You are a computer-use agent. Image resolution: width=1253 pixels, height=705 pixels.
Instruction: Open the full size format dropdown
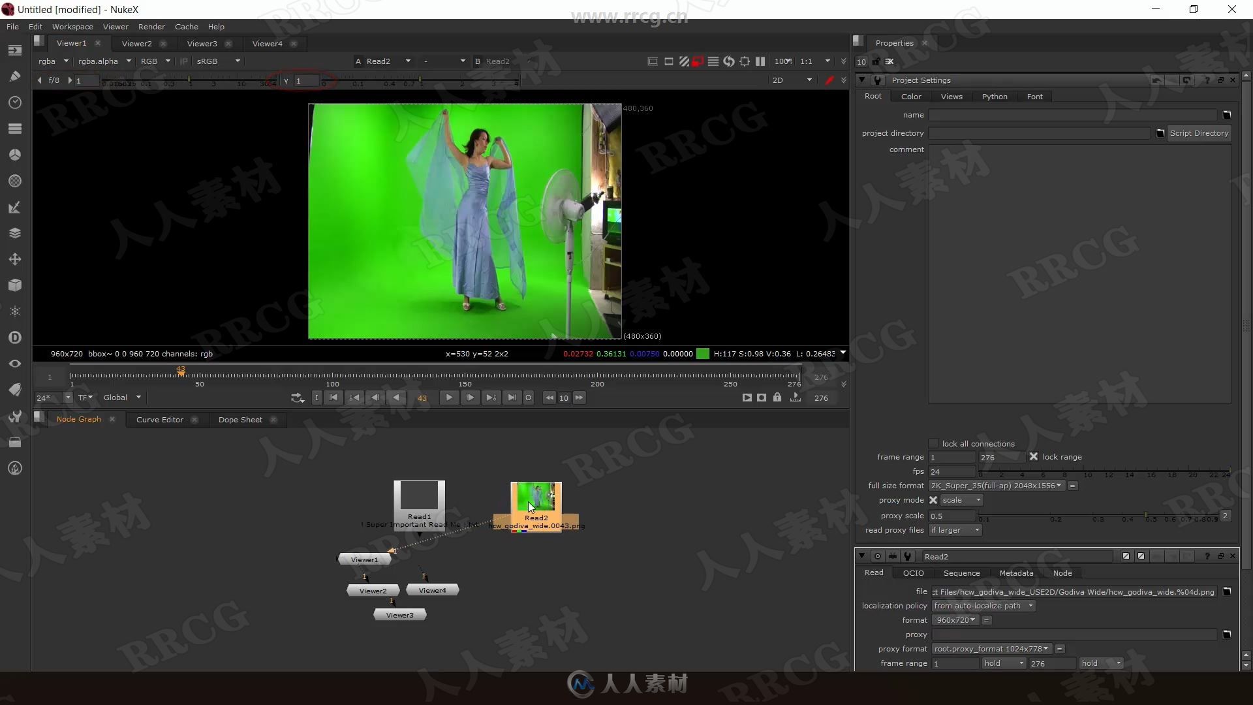[997, 486]
